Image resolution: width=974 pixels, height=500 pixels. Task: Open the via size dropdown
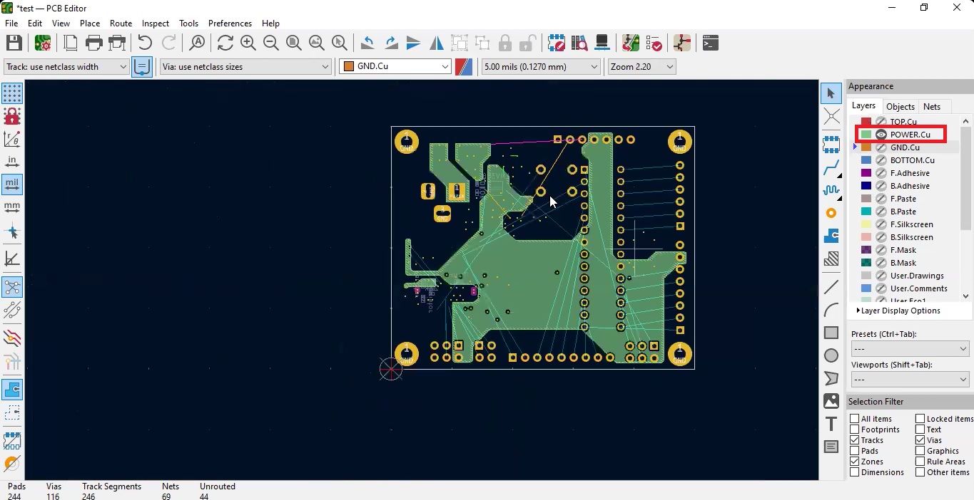(245, 66)
